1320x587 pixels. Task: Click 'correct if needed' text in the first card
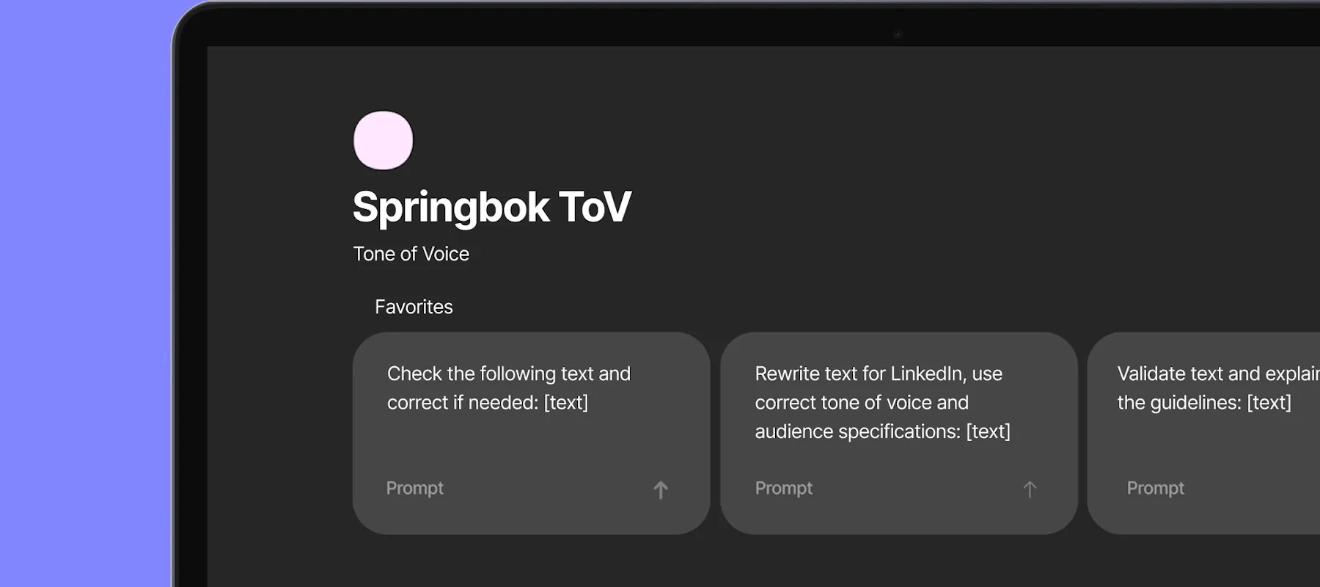(x=463, y=403)
